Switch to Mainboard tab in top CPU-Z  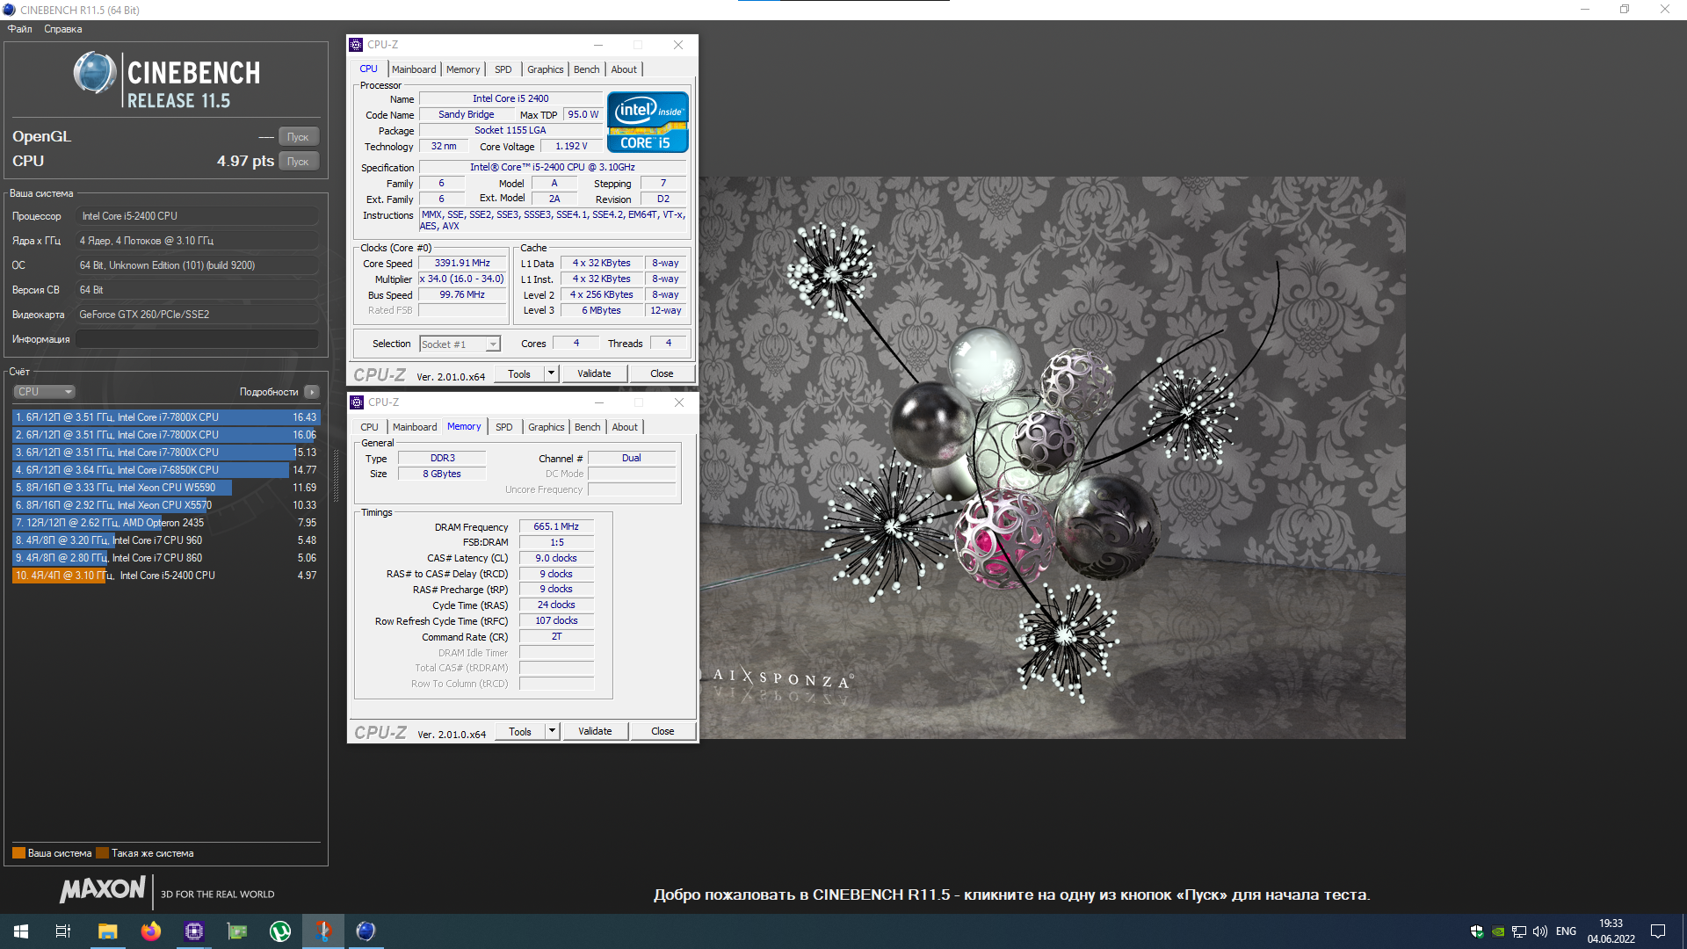pyautogui.click(x=414, y=69)
